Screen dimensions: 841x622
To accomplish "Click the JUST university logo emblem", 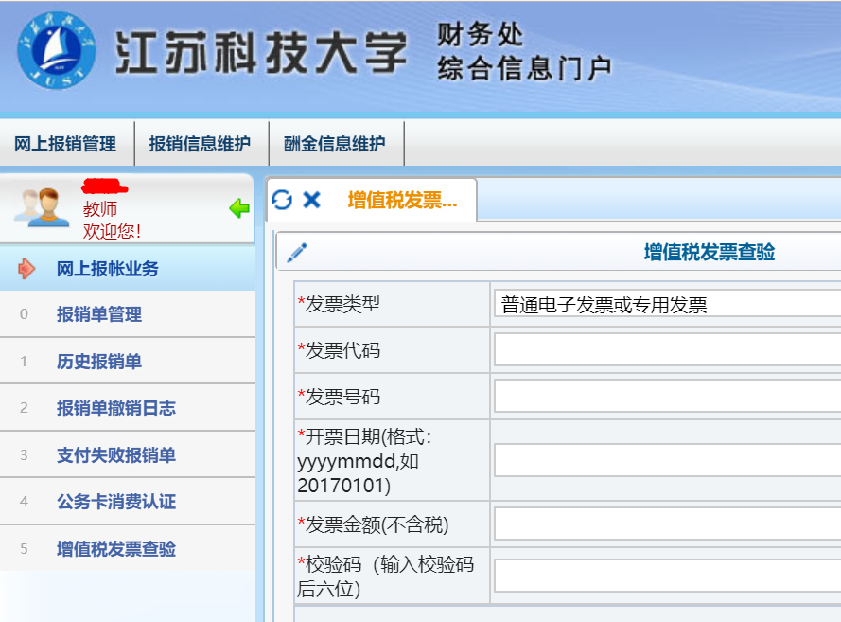I will tap(57, 51).
